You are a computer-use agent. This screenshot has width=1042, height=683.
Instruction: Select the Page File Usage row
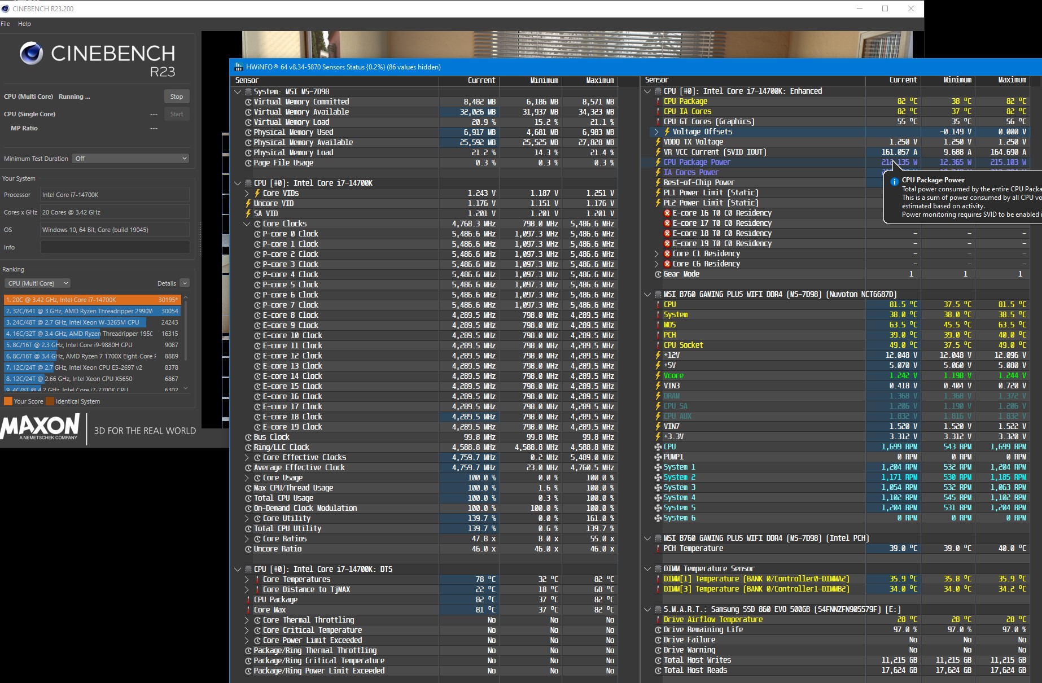click(424, 163)
